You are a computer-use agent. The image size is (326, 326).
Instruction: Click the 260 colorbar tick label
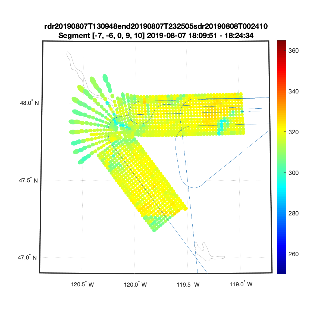pos(293,254)
